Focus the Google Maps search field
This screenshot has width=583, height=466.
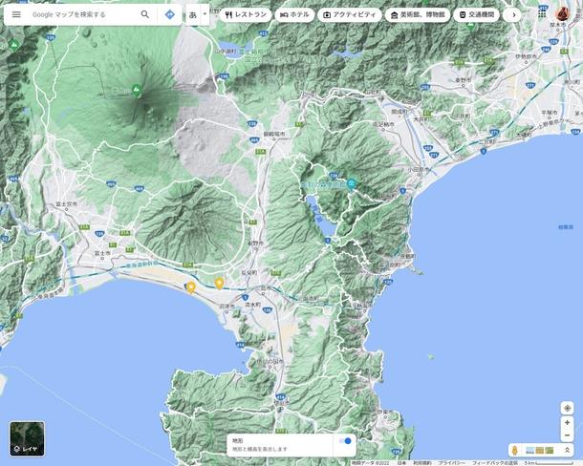(84, 14)
